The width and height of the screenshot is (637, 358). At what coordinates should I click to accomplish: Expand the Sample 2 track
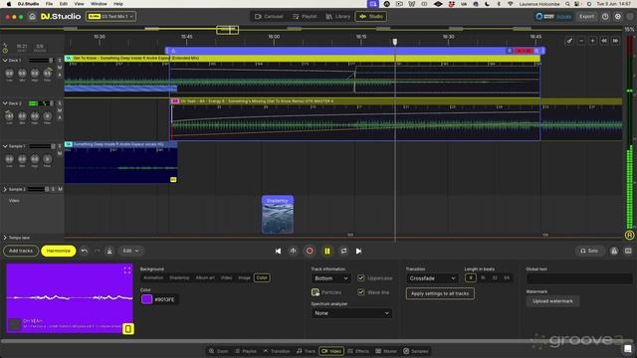[x=5, y=189]
